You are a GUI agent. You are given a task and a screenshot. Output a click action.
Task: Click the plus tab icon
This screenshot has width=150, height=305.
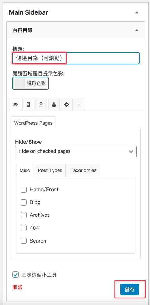(x=79, y=105)
